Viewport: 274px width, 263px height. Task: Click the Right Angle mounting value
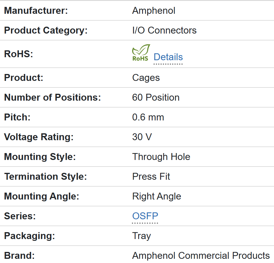(157, 196)
